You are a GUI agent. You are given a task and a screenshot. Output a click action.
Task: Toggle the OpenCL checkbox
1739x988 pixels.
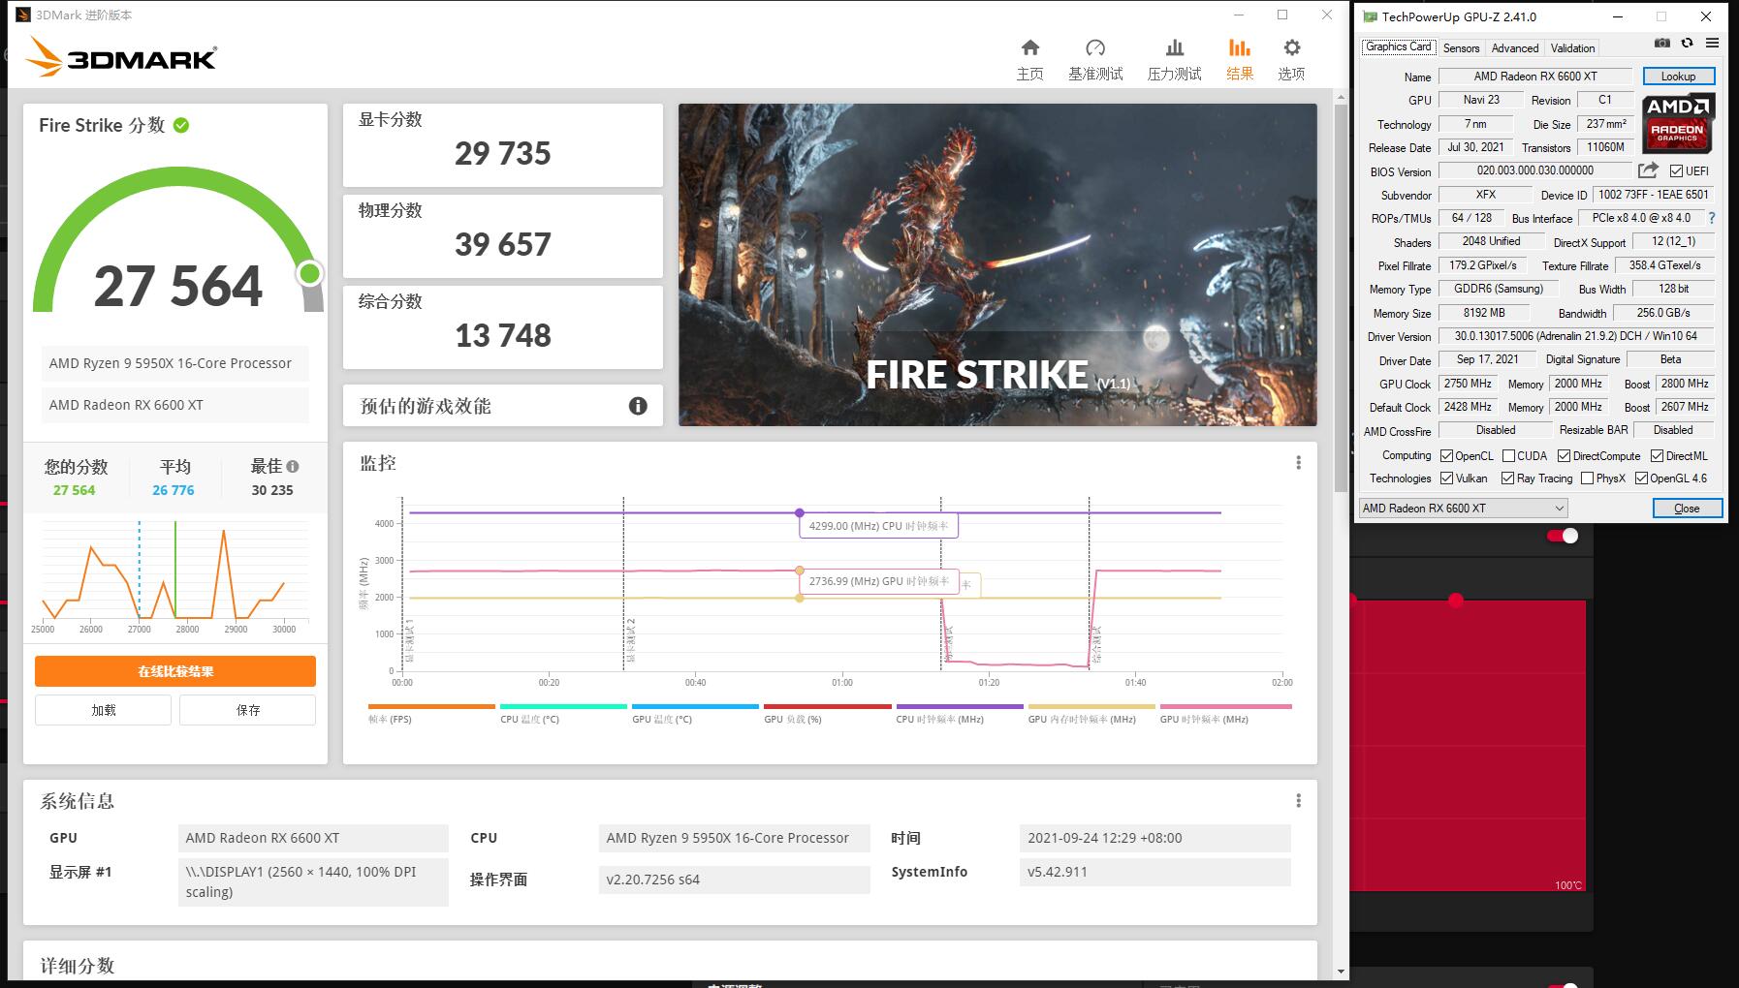(x=1446, y=456)
